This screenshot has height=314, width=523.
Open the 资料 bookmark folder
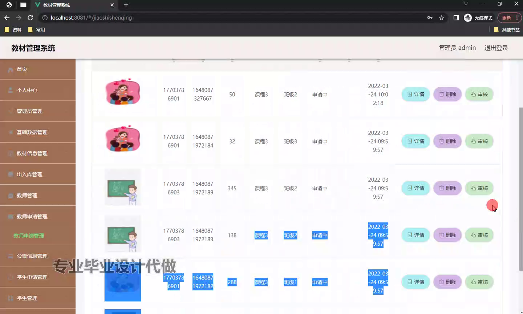click(13, 30)
